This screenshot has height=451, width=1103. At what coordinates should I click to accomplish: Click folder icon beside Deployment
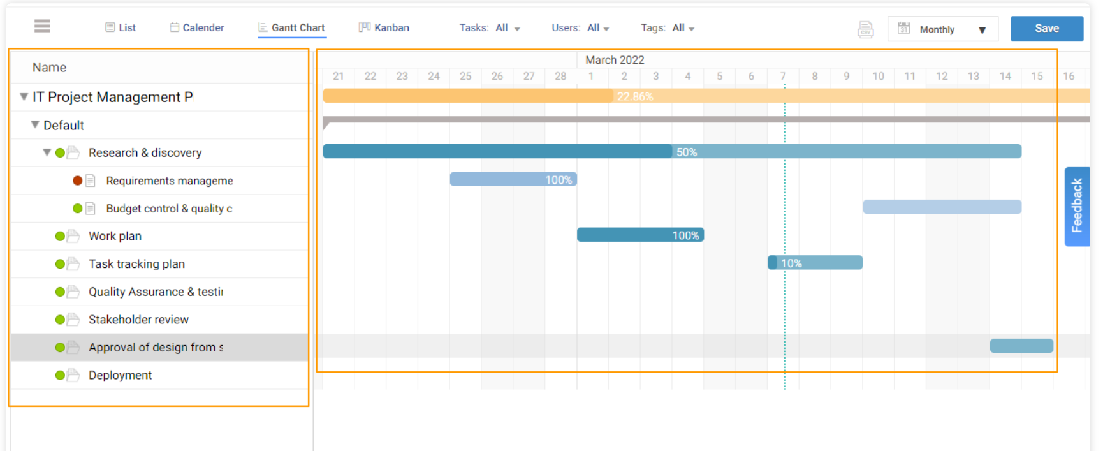[x=73, y=375]
